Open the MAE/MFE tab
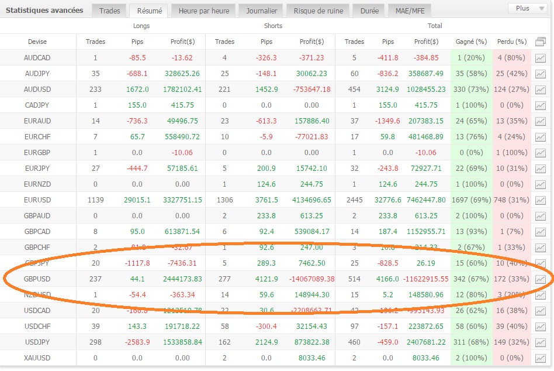The width and height of the screenshot is (554, 371). tap(410, 11)
